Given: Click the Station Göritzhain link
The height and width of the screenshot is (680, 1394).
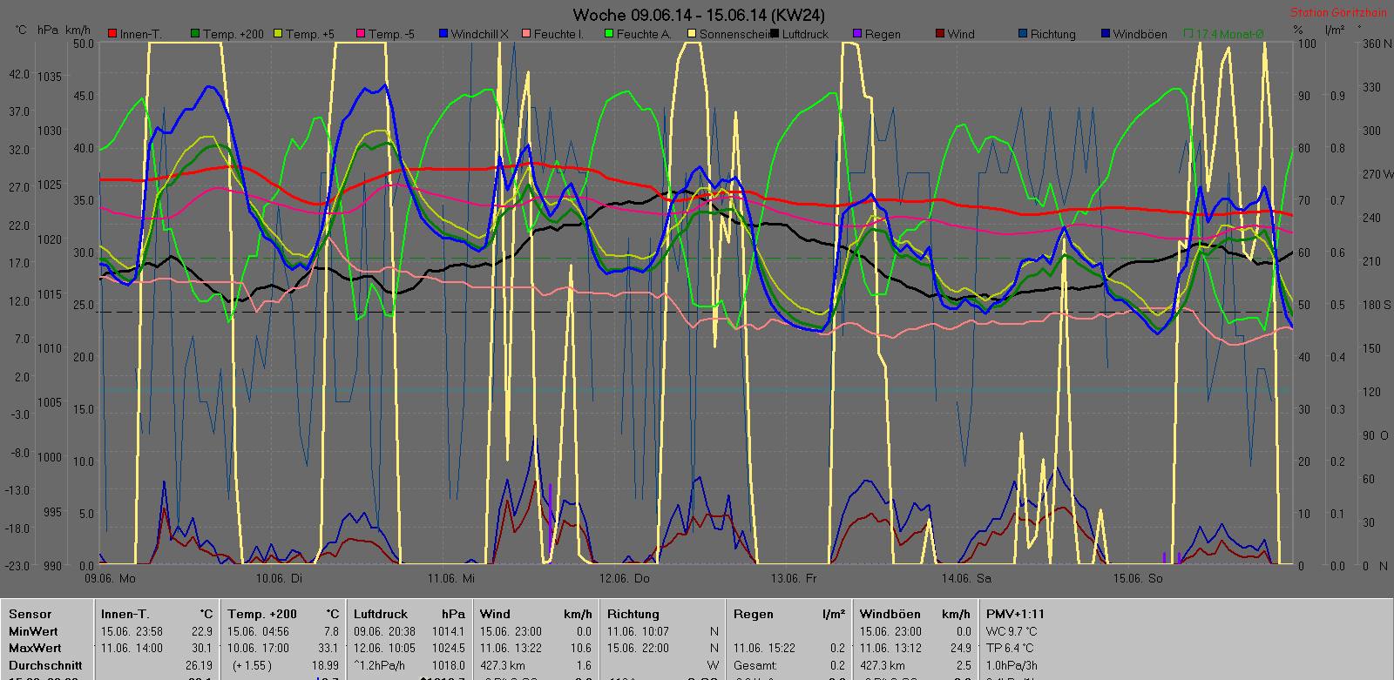Looking at the screenshot, I should pyautogui.click(x=1337, y=13).
